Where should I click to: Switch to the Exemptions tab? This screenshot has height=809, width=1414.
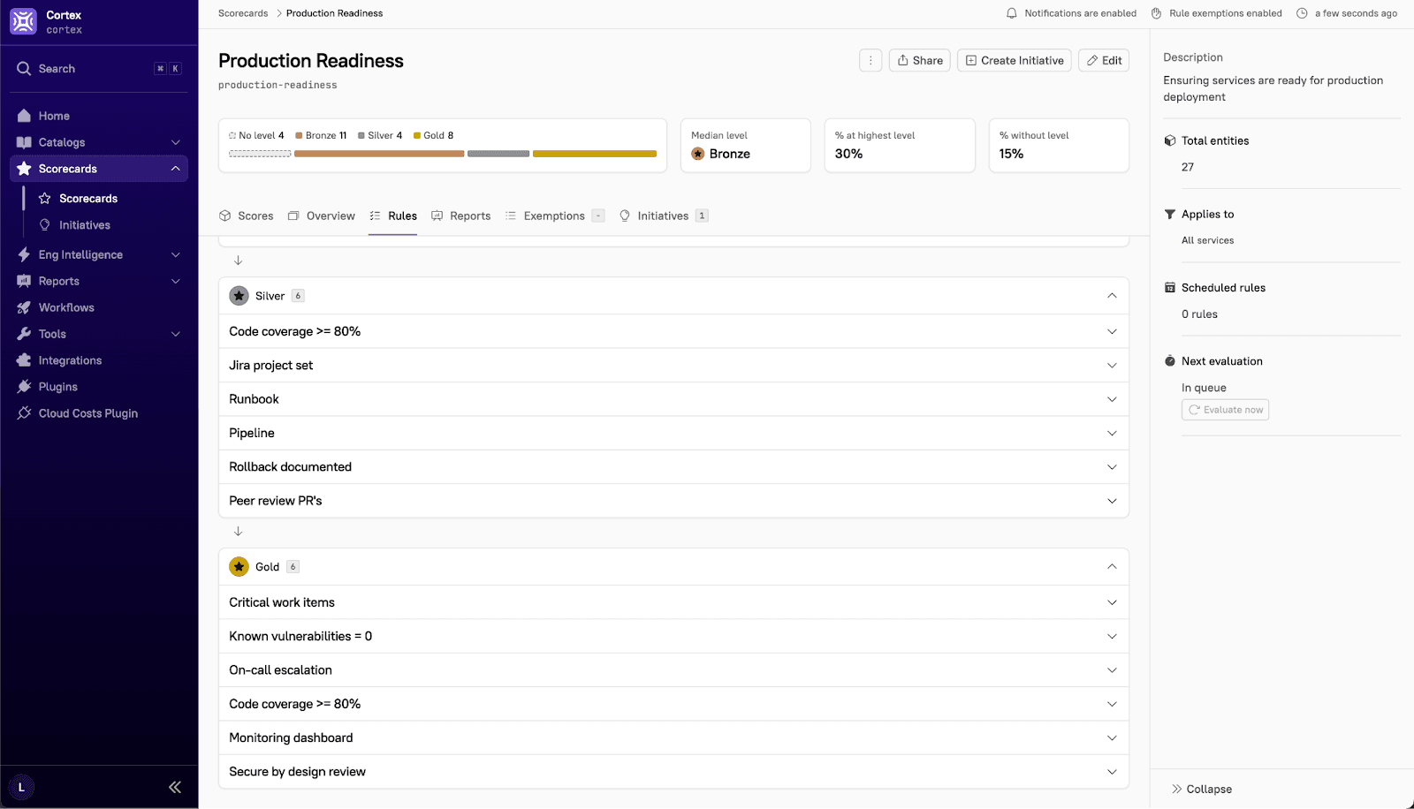coord(553,215)
